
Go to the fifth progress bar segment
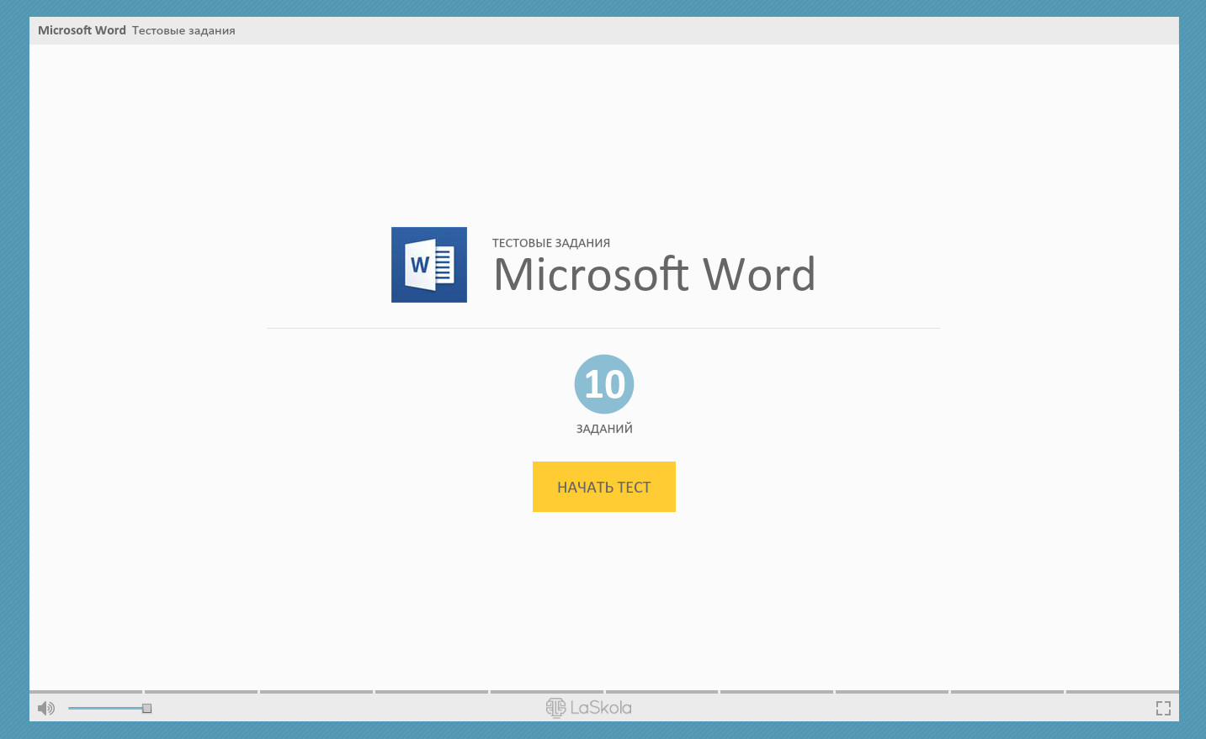(547, 692)
